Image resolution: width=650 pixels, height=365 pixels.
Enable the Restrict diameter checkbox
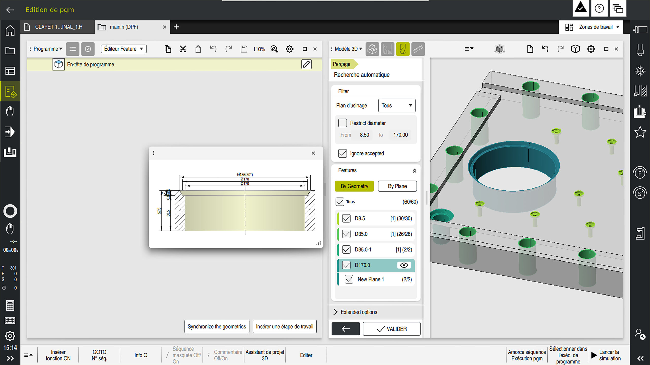click(x=343, y=123)
